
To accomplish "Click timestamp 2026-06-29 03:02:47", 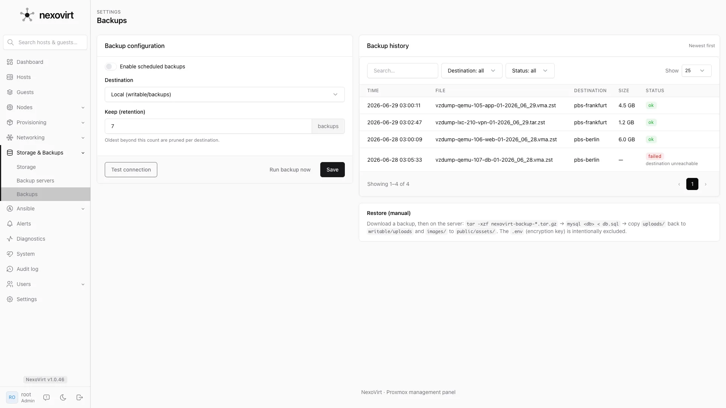I will point(394,122).
